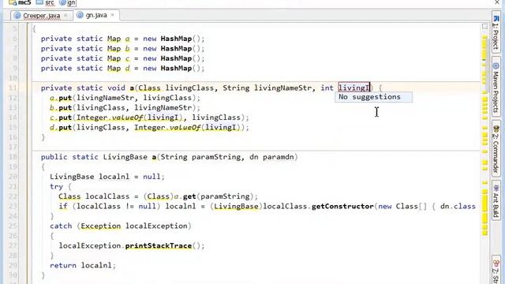The height and width of the screenshot is (284, 505).
Task: Click Map variable d declaration name
Action: 128,69
